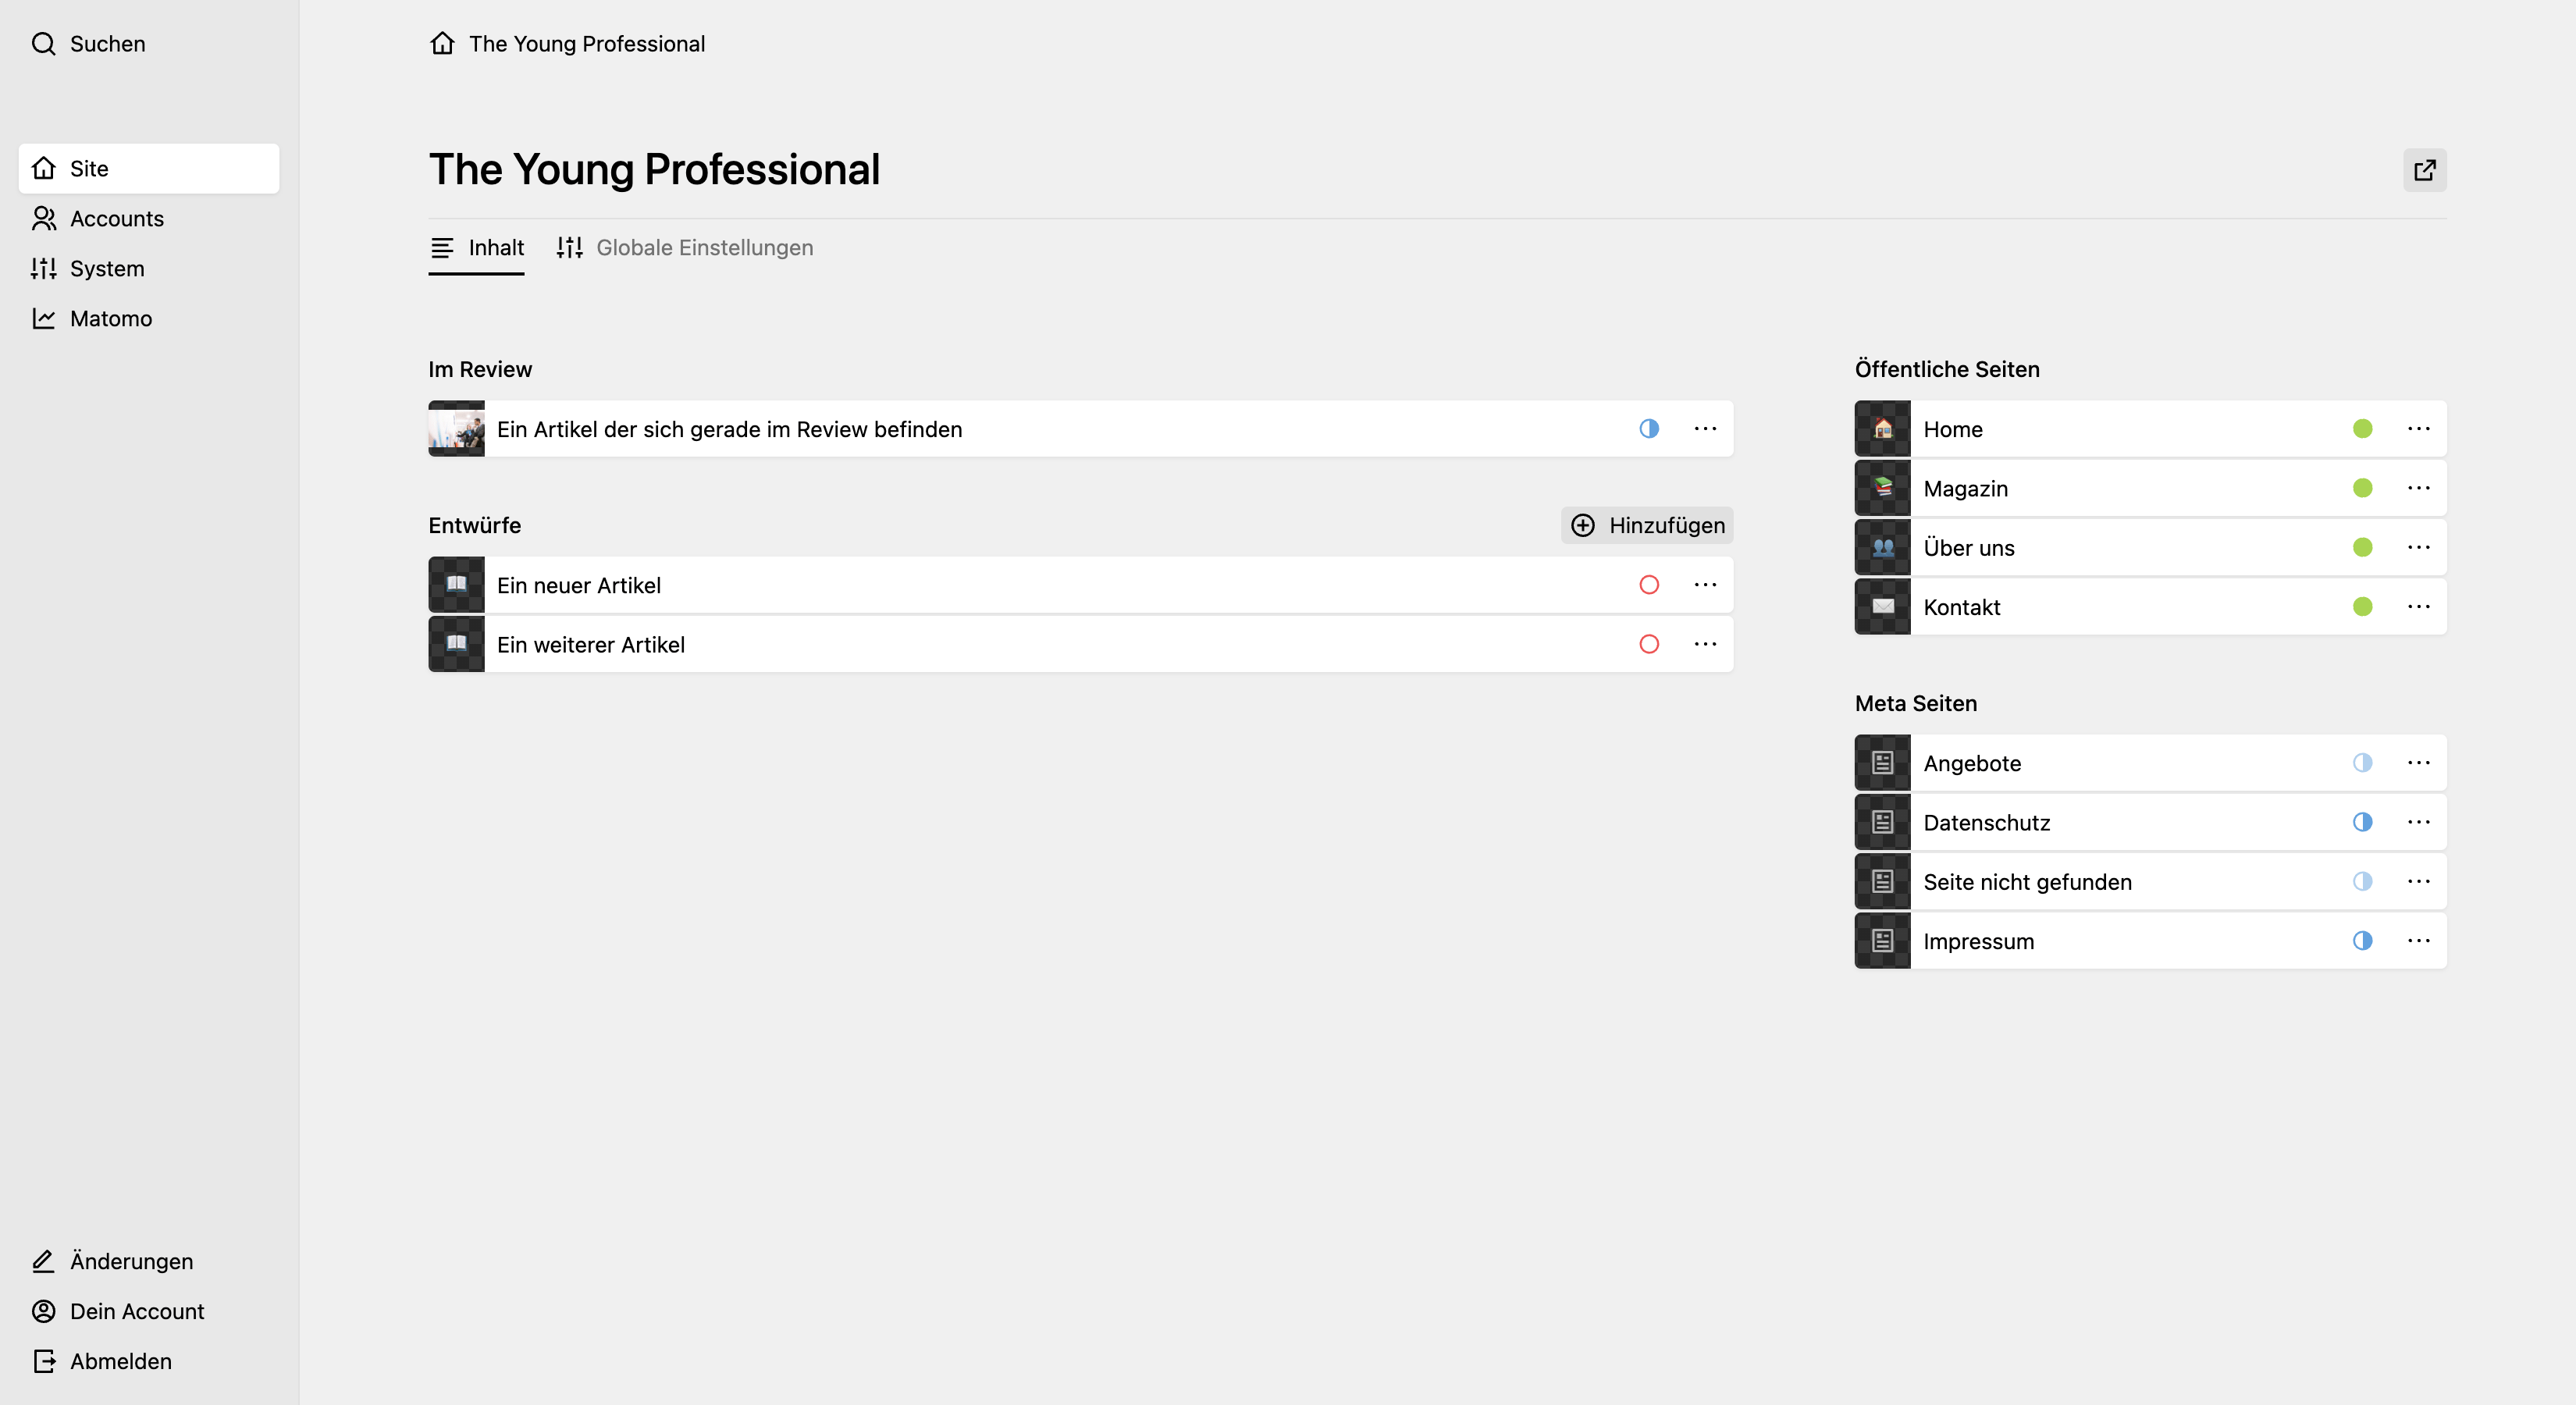Click The Young Professional breadcrumb link
The width and height of the screenshot is (2576, 1405).
coord(587,44)
